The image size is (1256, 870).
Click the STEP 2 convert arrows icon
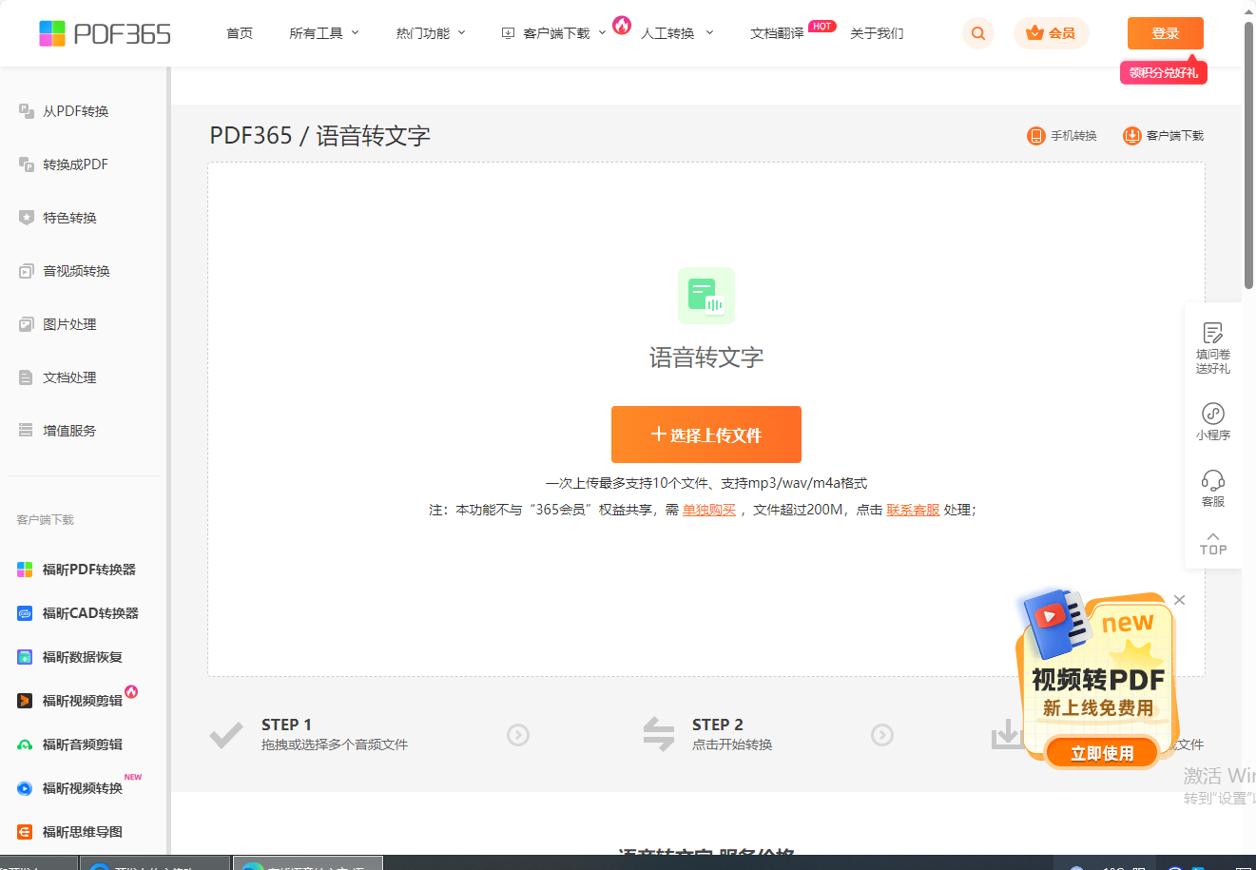659,735
